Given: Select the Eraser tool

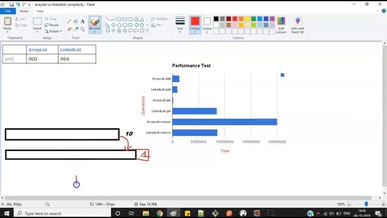Looking at the screenshot, I should coord(70,29).
